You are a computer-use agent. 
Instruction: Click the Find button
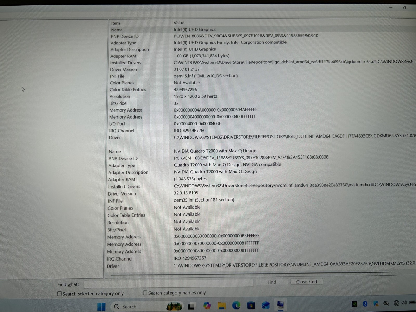point(272,282)
